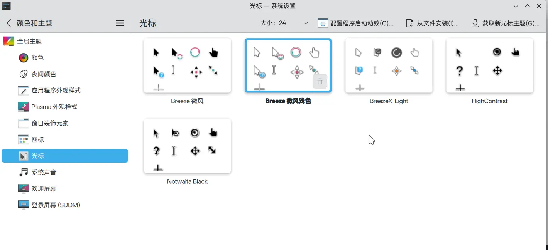This screenshot has width=548, height=250.
Task: Minimize the 系统设置 window
Action: click(x=516, y=6)
